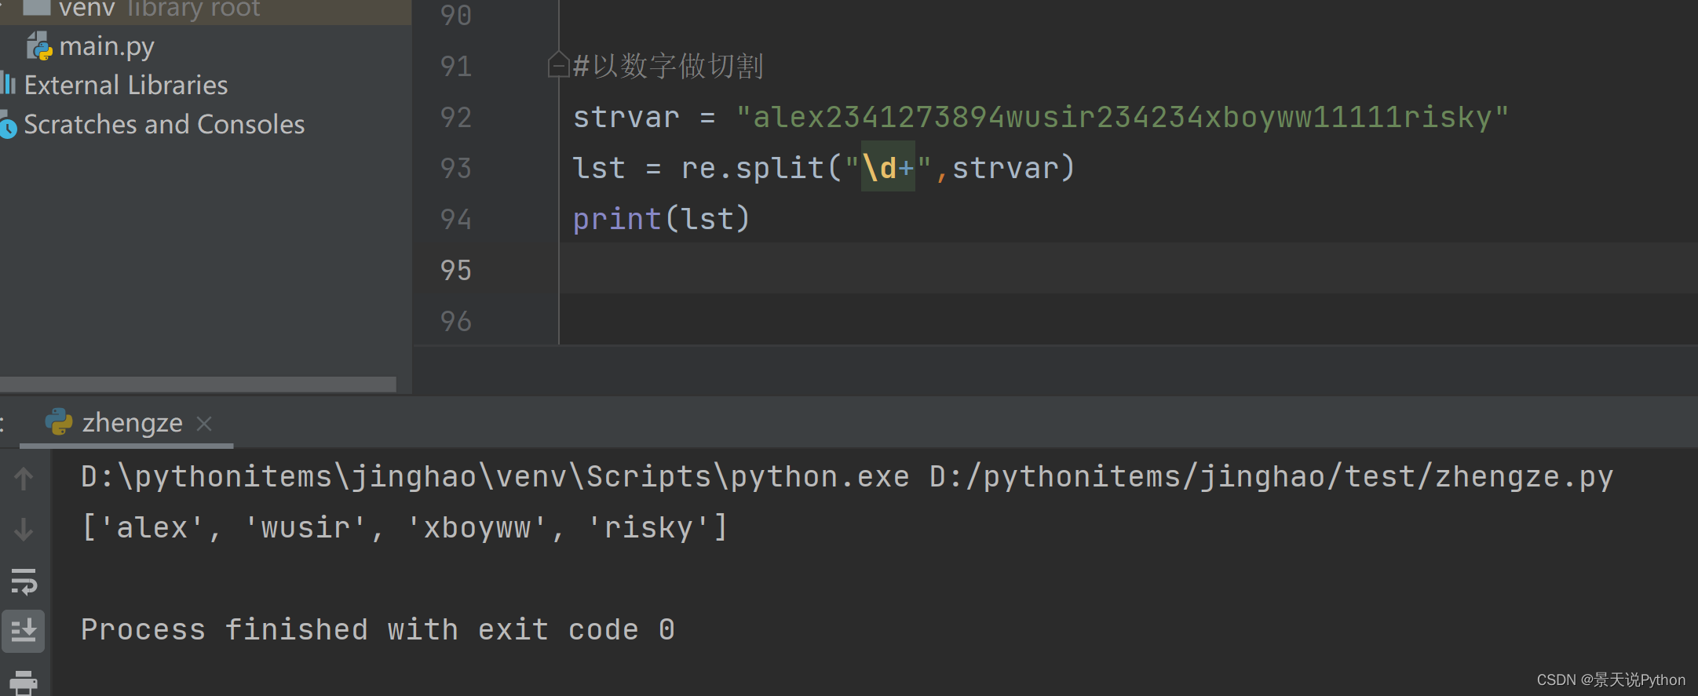The width and height of the screenshot is (1698, 696).
Task: Click the print icon in run console
Action: click(24, 682)
